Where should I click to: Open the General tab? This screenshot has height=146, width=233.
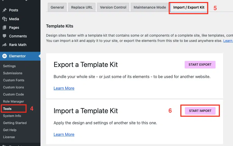[57, 7]
